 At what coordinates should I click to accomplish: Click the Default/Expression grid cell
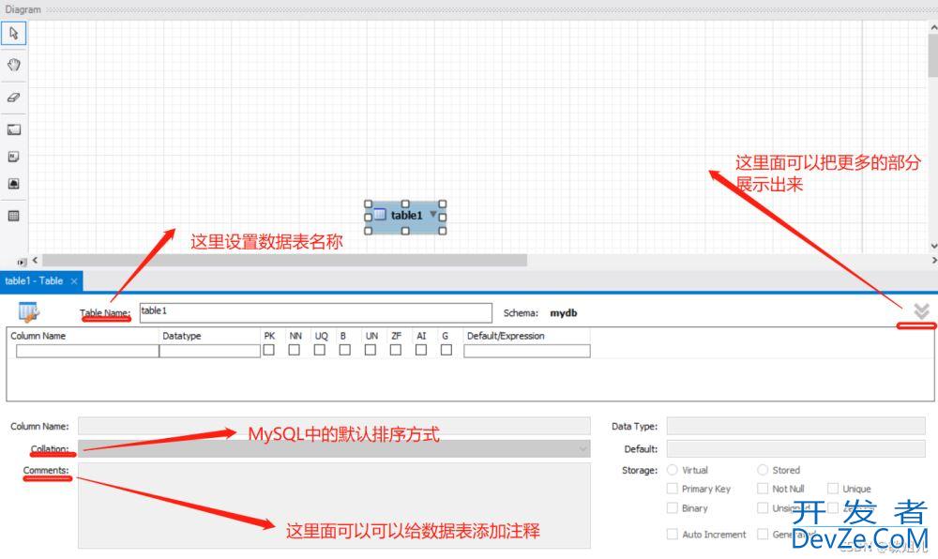pyautogui.click(x=527, y=351)
